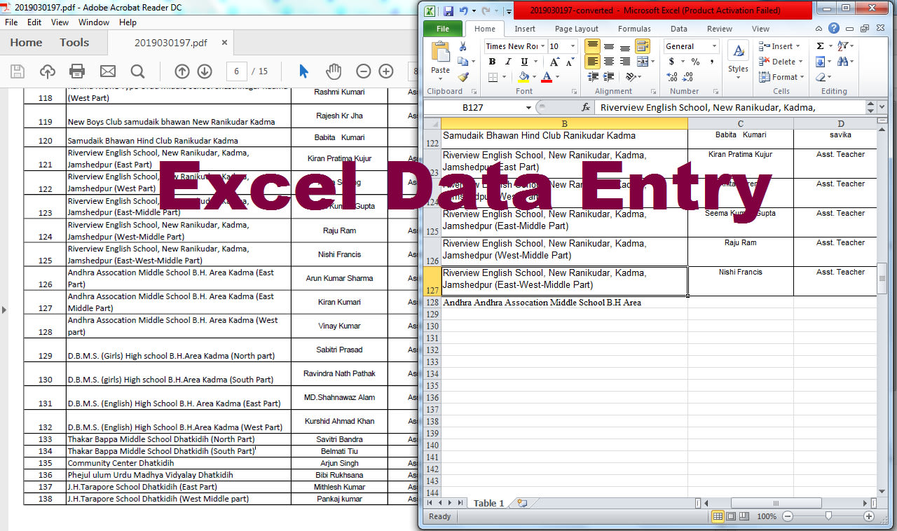Screen dimensions: 897x531
Task: Click the Acrobat zoom in plus icon
Action: click(x=385, y=71)
